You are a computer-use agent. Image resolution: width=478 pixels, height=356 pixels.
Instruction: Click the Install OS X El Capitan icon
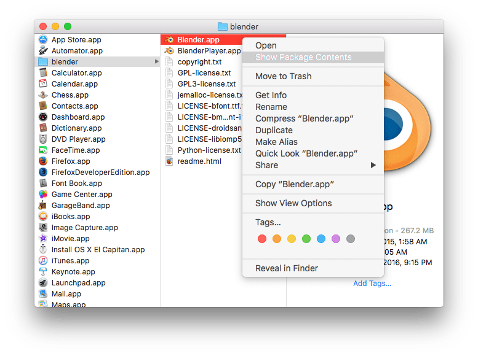[x=43, y=249]
